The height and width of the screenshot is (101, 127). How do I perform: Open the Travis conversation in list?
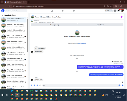pos(13,65)
